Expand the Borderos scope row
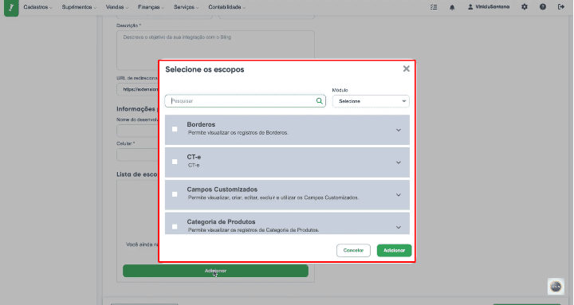Viewport: 574px width, 305px height. coord(399,130)
